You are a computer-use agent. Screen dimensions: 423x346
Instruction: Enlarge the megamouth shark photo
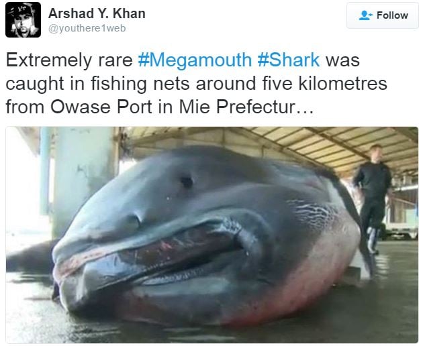211,235
